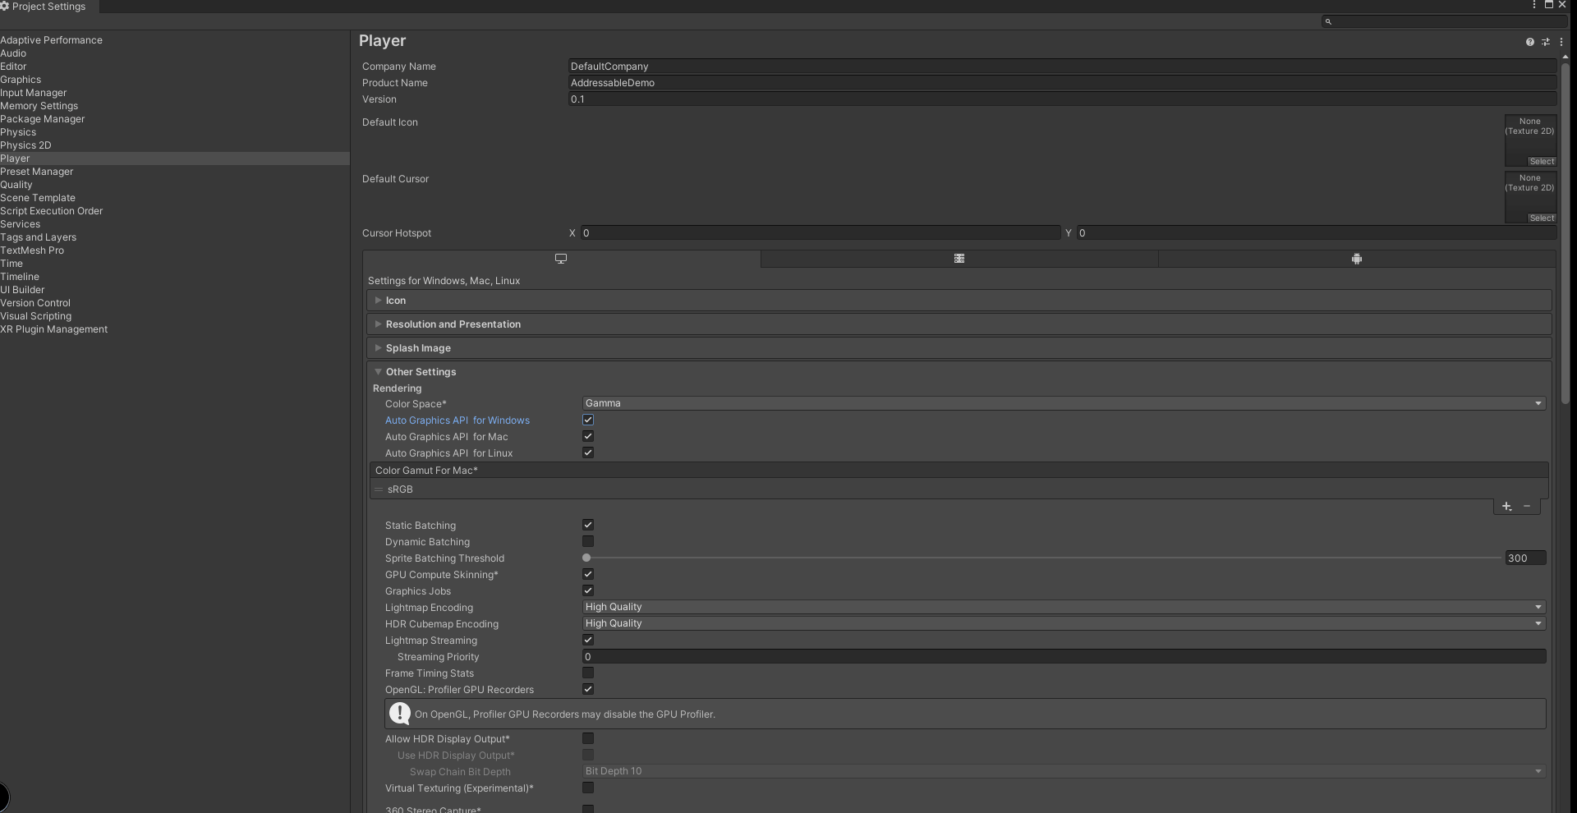Viewport: 1577px width, 813px height.
Task: Open Memory Settings category
Action: tap(39, 106)
